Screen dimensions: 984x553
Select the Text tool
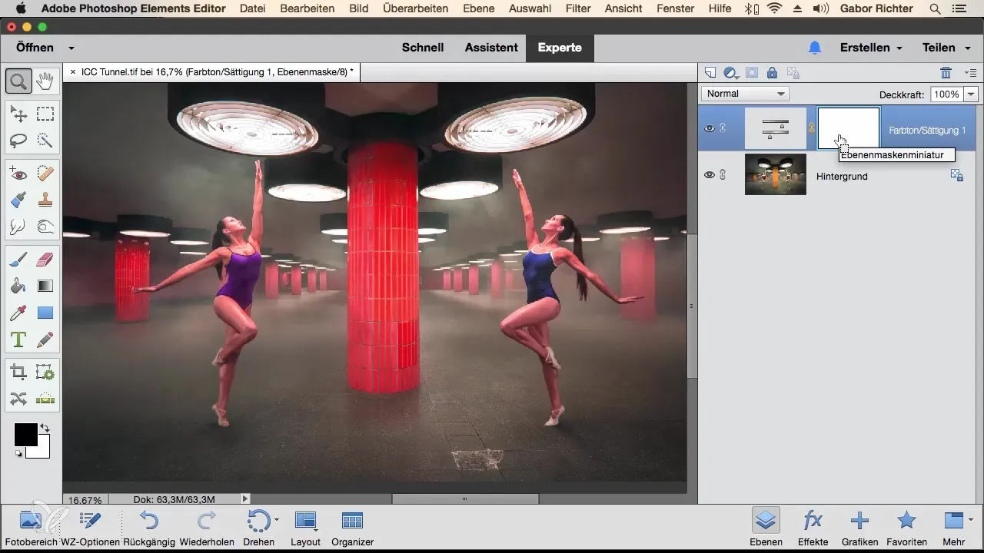click(18, 339)
